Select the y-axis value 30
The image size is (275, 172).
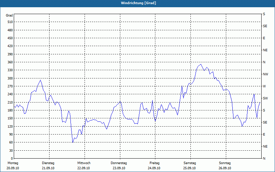pos(11,151)
